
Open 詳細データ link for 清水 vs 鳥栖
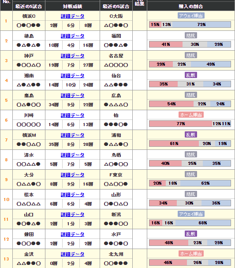point(72,155)
